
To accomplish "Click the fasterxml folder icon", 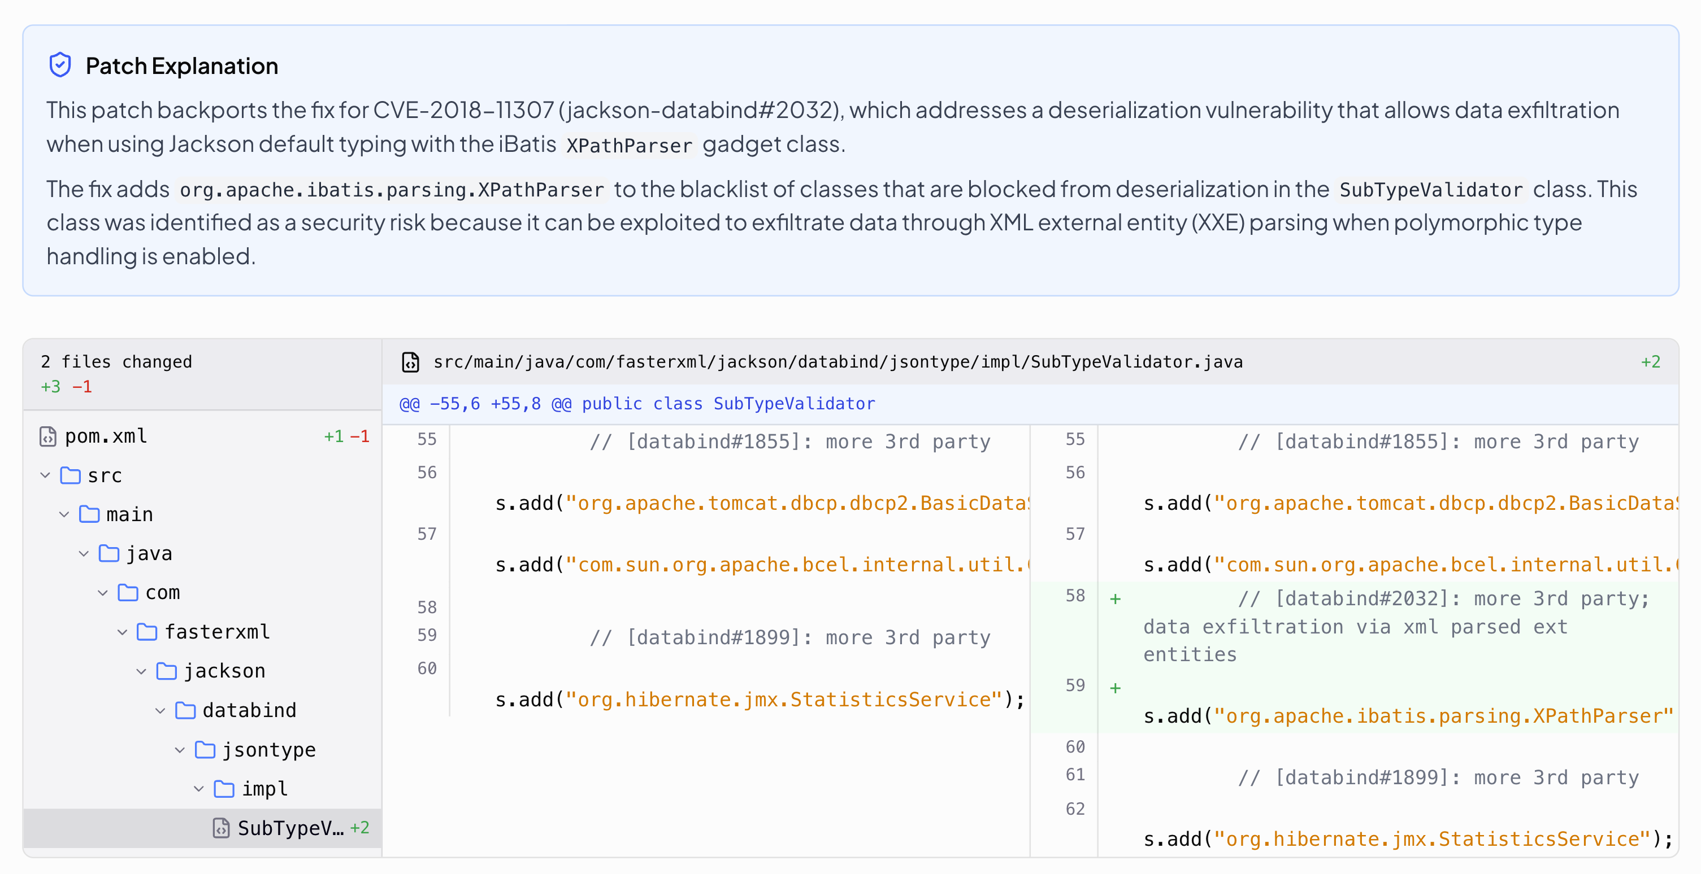I will [x=146, y=632].
